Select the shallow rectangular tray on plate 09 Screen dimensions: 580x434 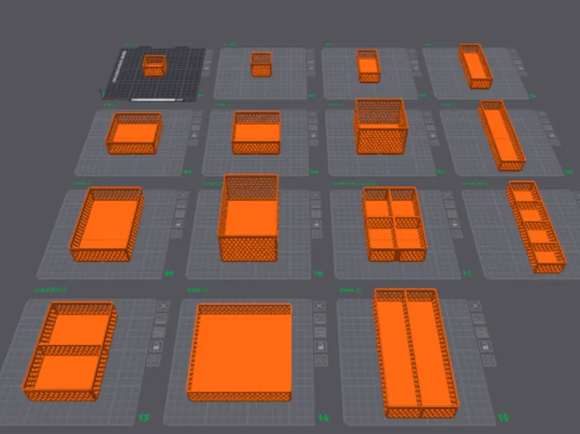pos(106,224)
